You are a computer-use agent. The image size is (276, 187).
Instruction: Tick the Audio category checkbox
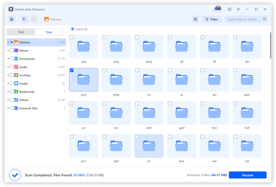tap(12, 67)
